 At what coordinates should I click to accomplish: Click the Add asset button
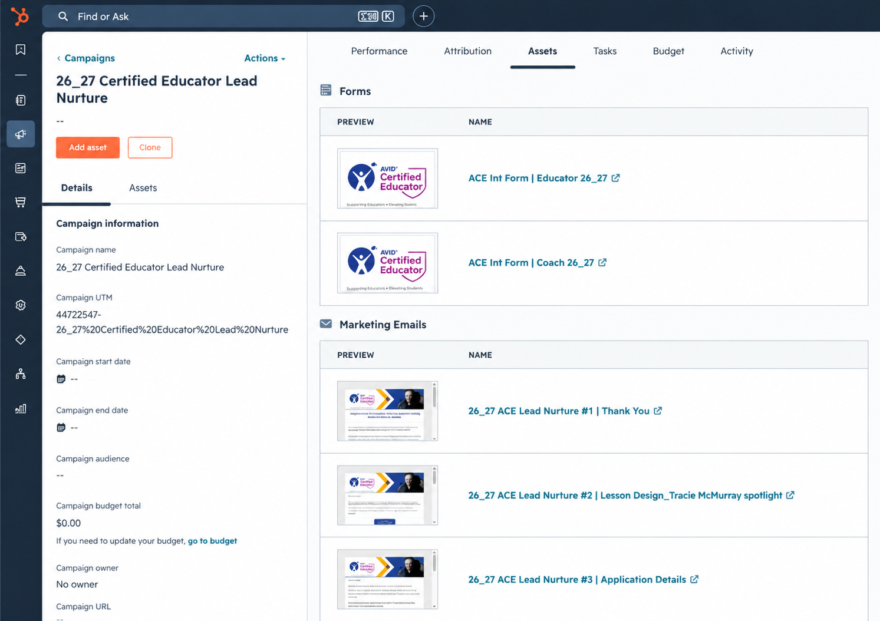[x=88, y=147]
